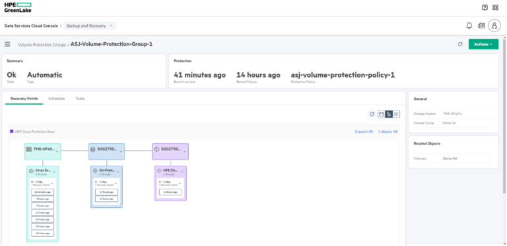Select the 41 minutes ago recovery point

43,192
